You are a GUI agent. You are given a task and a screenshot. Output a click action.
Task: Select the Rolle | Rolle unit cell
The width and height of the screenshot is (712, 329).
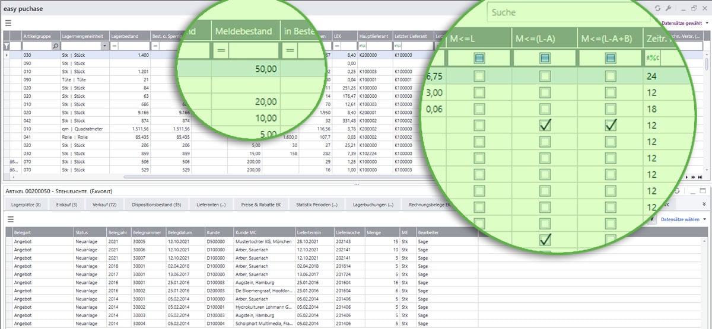coord(85,136)
